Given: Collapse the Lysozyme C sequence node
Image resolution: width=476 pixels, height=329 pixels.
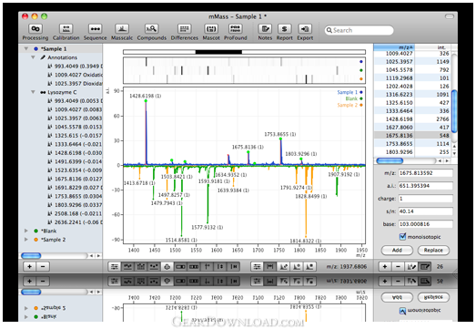Looking at the screenshot, I should pos(33,92).
